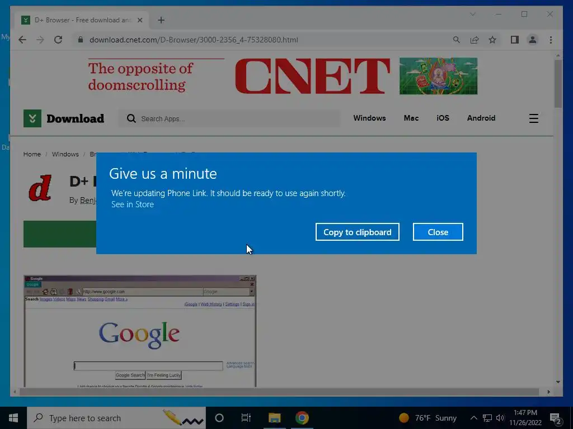This screenshot has width=573, height=429.
Task: Open the Windows category
Action: coord(369,118)
